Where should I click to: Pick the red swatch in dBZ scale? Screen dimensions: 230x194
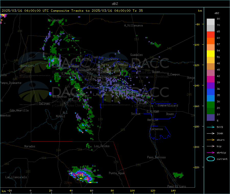tap(211, 34)
